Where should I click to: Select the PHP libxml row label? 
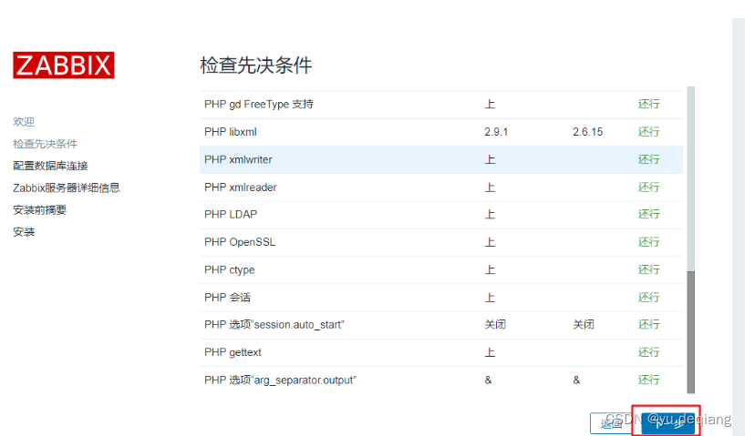coord(231,132)
